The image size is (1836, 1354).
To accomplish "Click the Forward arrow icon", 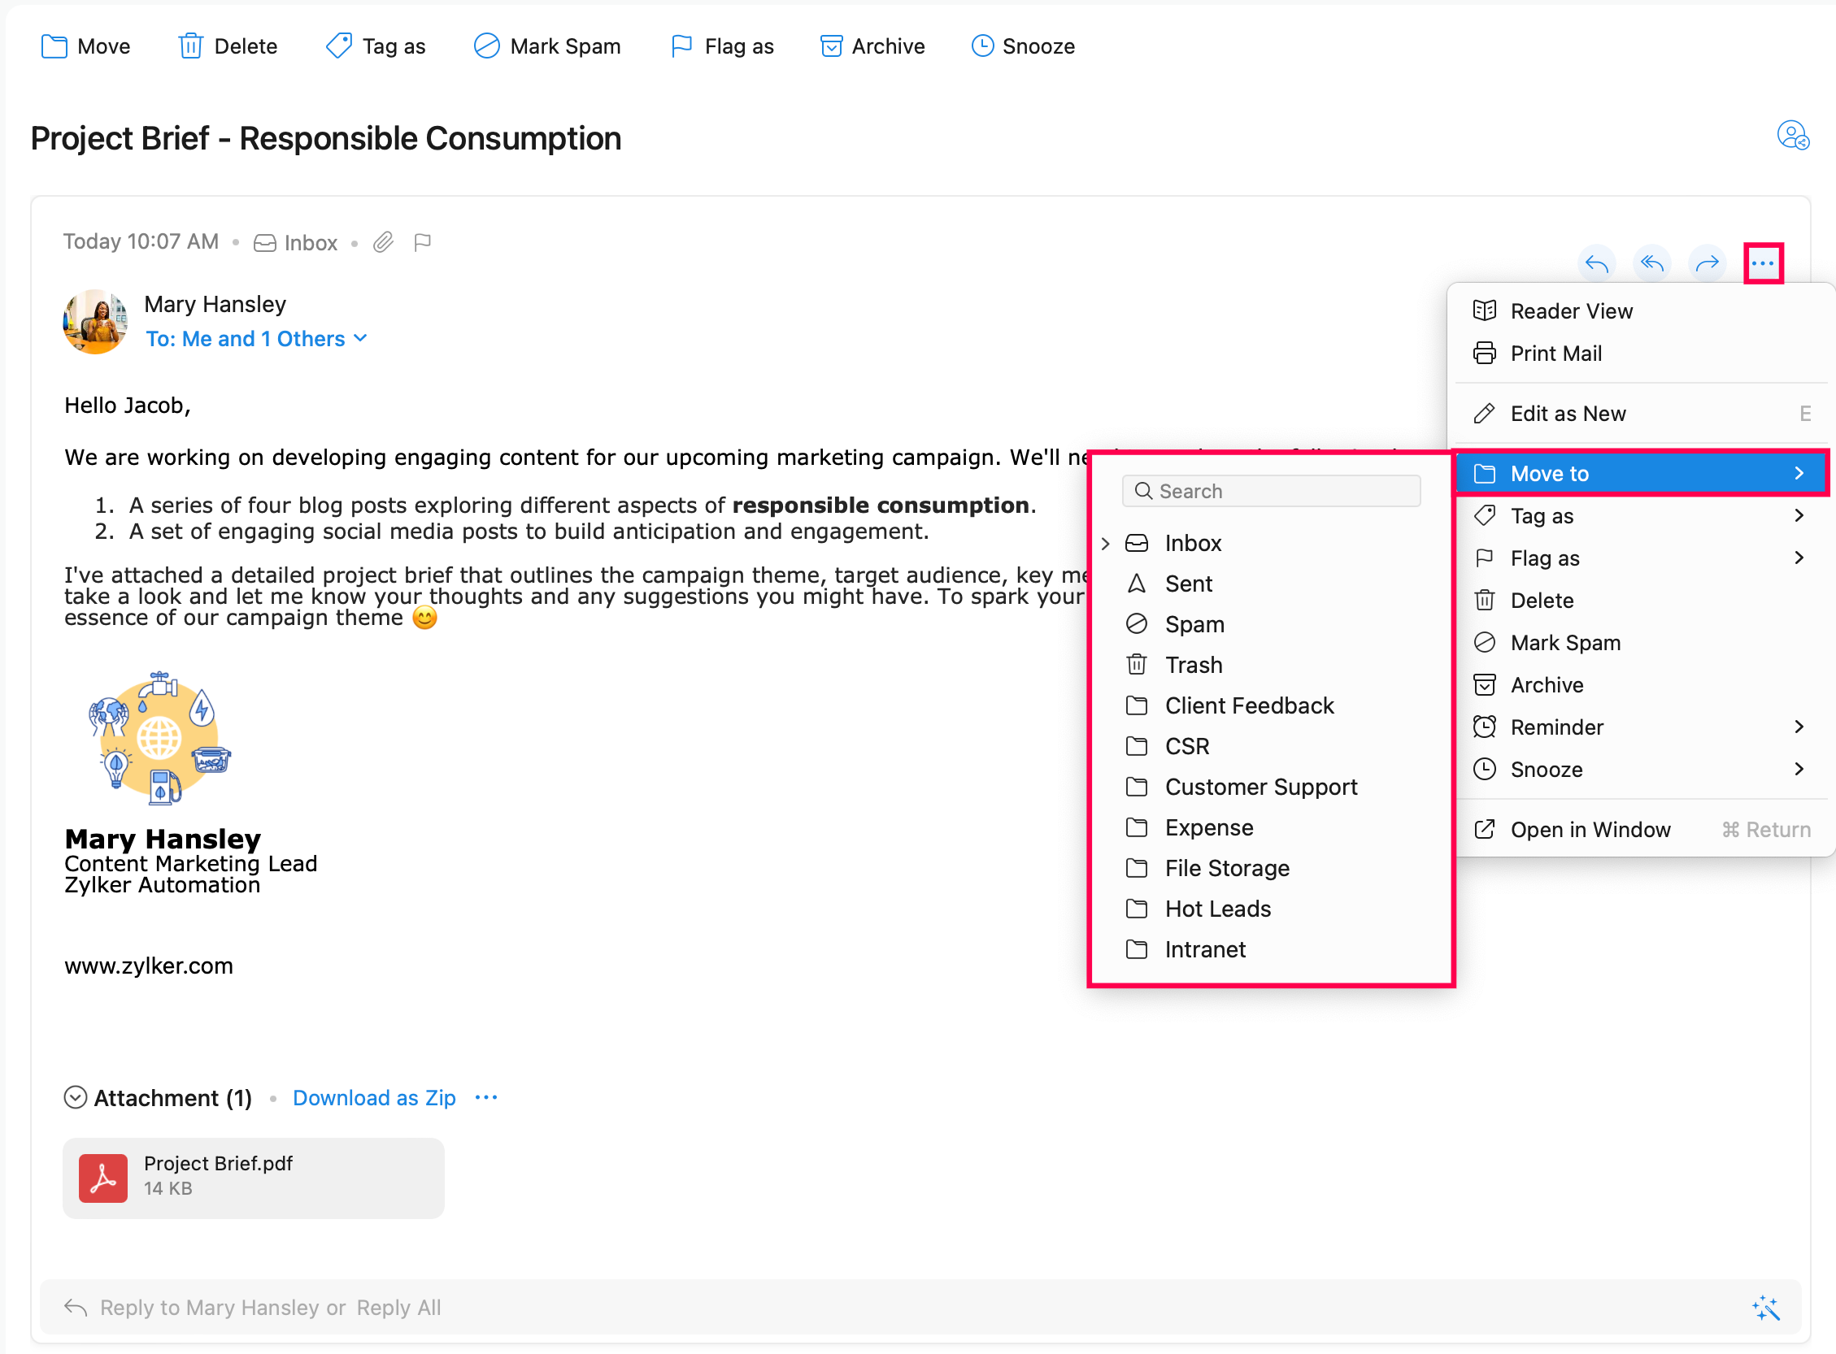I will [1707, 264].
